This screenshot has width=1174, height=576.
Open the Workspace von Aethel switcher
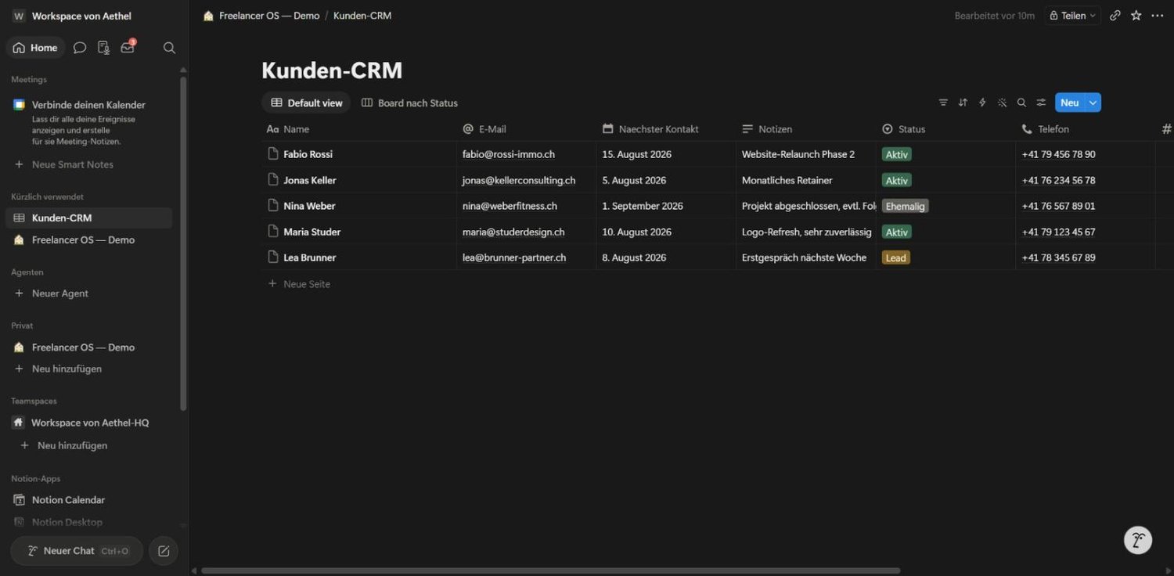point(72,16)
